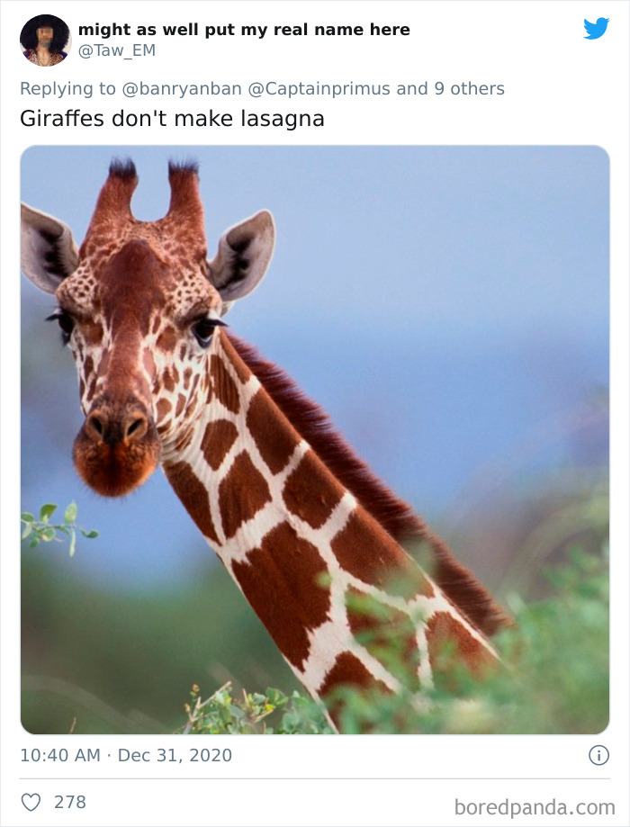This screenshot has height=827, width=630.
Task: Show the 'and 9 others' recipients
Action: [x=450, y=88]
